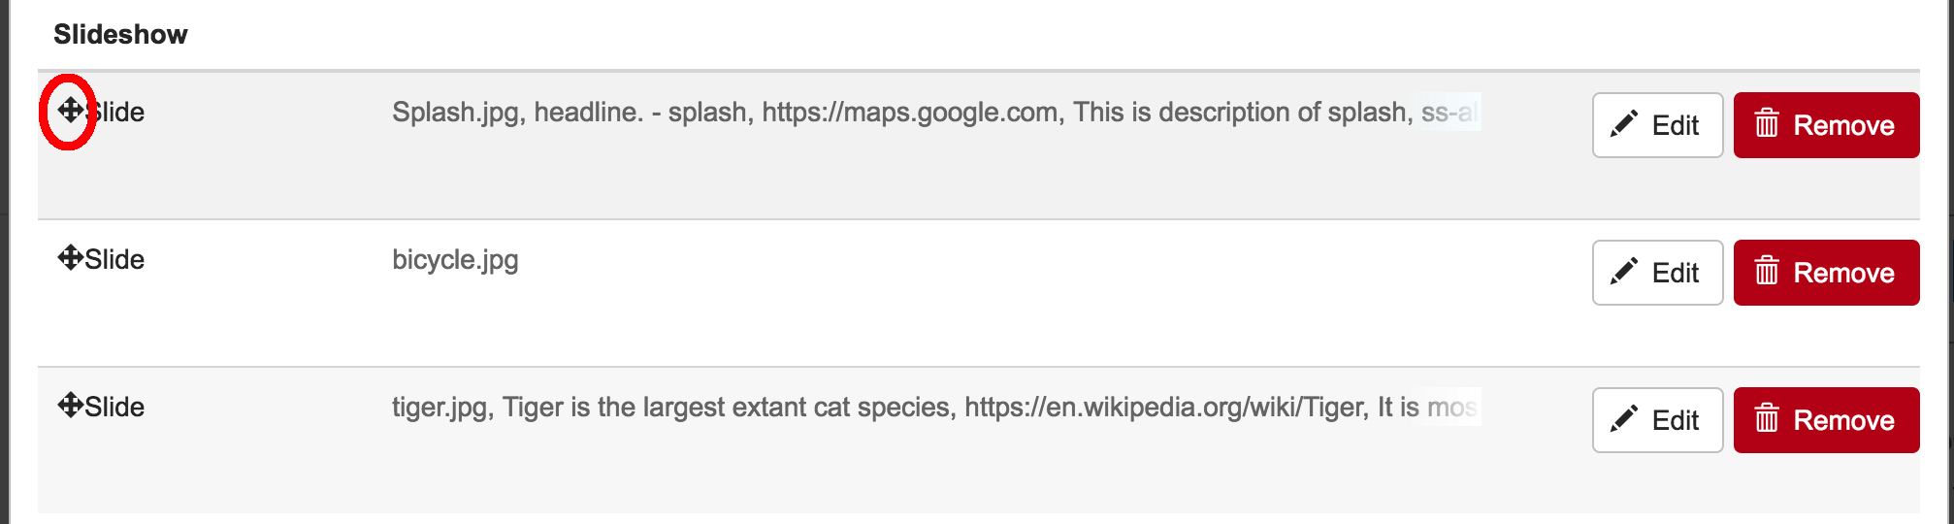The width and height of the screenshot is (1954, 524).
Task: Click trash can icon for the bicycle.jpg slide
Action: pos(1767,271)
